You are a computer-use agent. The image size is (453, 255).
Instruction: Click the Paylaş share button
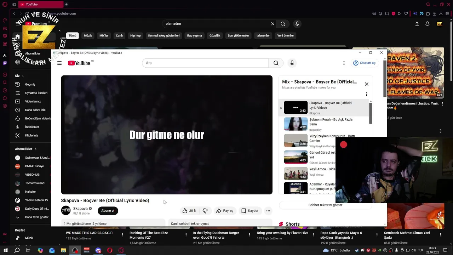[225, 211]
